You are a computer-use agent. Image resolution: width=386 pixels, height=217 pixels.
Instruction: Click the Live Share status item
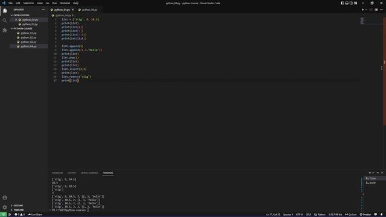(35, 215)
